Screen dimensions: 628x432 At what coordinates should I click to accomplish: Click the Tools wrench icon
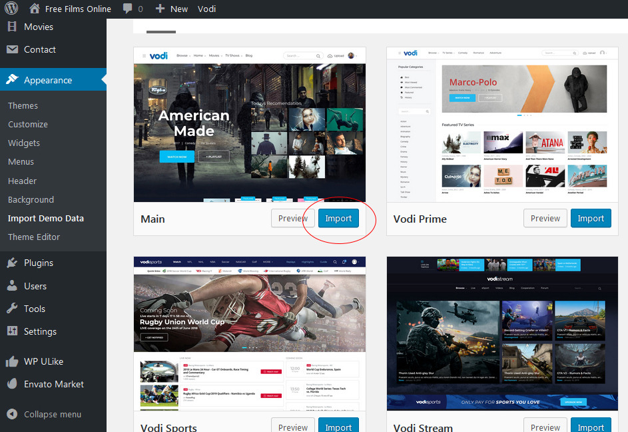tap(13, 309)
